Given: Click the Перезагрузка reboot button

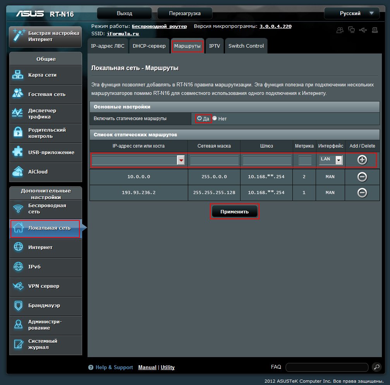Looking at the screenshot, I should (185, 14).
